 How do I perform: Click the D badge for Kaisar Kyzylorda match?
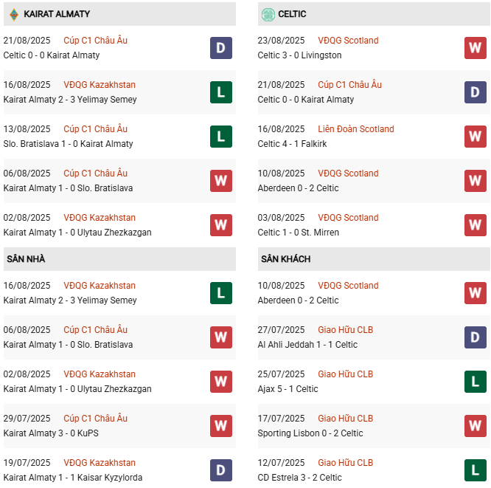click(221, 470)
